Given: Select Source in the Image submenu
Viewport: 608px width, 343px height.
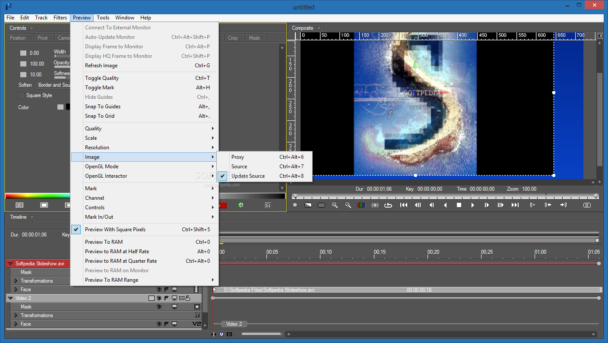Looking at the screenshot, I should (x=264, y=167).
